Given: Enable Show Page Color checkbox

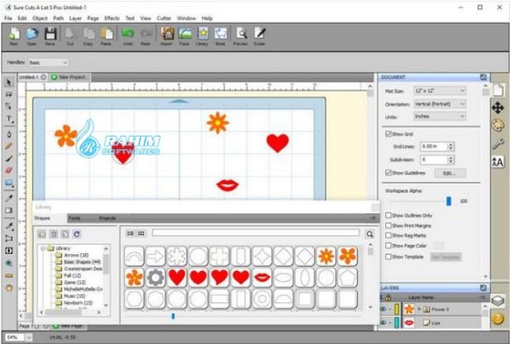Looking at the screenshot, I should (x=388, y=245).
